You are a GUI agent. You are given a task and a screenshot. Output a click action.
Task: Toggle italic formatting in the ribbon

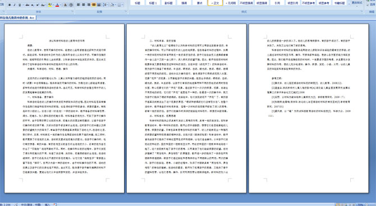click(15, 5)
